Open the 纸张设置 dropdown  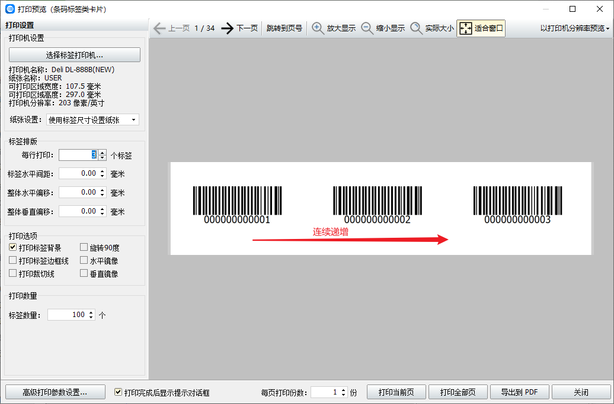click(x=93, y=120)
